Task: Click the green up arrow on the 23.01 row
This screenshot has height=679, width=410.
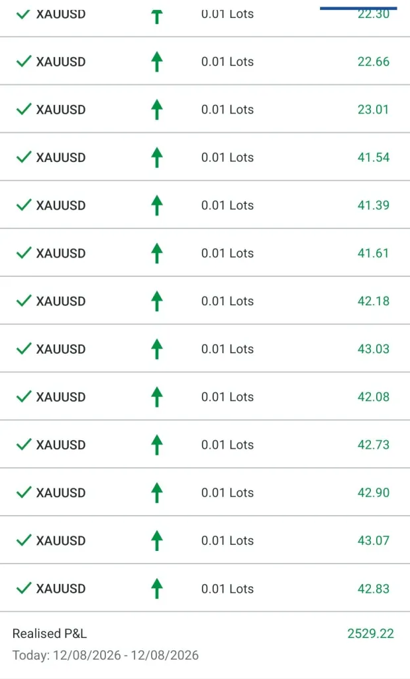Action: pyautogui.click(x=157, y=109)
